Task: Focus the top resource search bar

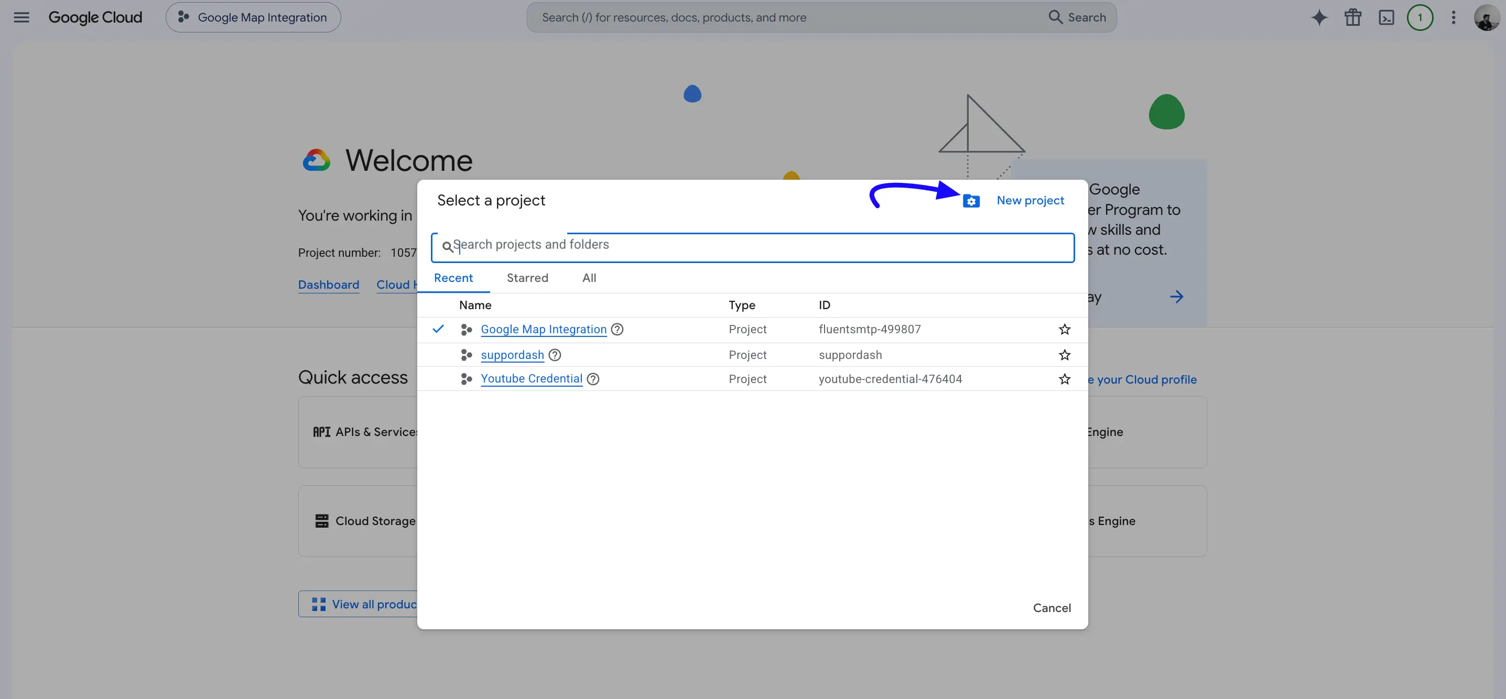Action: [x=821, y=17]
